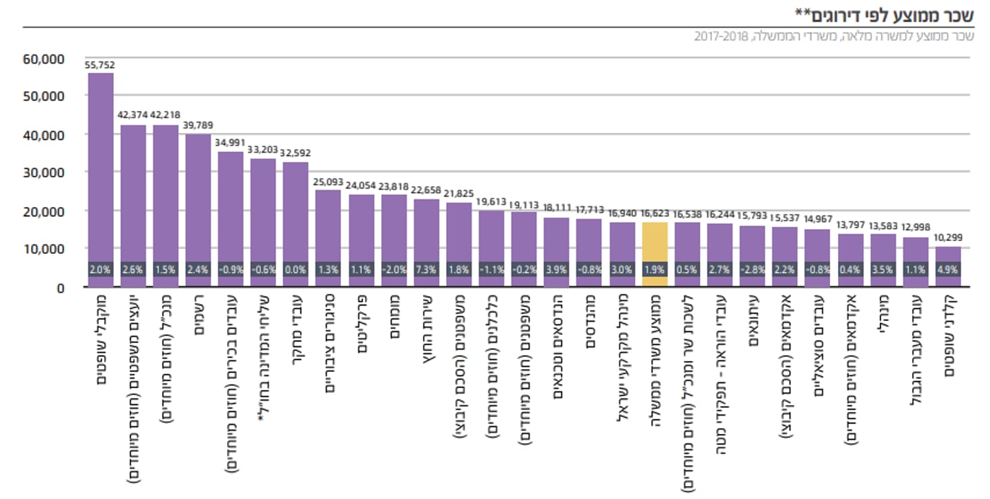Select the '-2.0%' change badge
Viewport: 990px width, 499px height.
[x=394, y=269]
